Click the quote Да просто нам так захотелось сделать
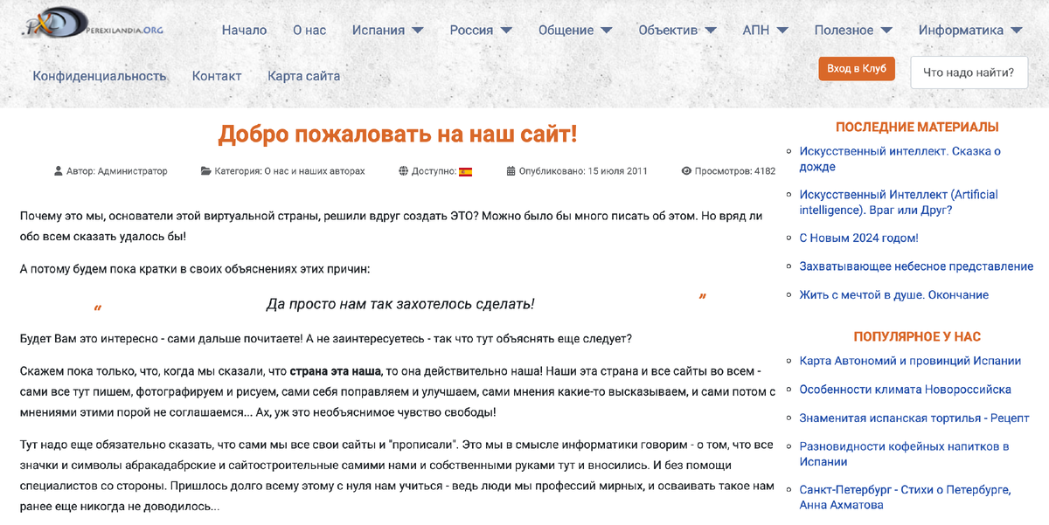This screenshot has width=1049, height=525. pos(399,304)
